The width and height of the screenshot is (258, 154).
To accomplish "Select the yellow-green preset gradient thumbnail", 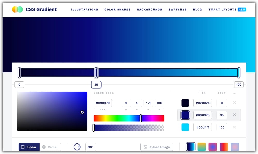I will point(201,146).
